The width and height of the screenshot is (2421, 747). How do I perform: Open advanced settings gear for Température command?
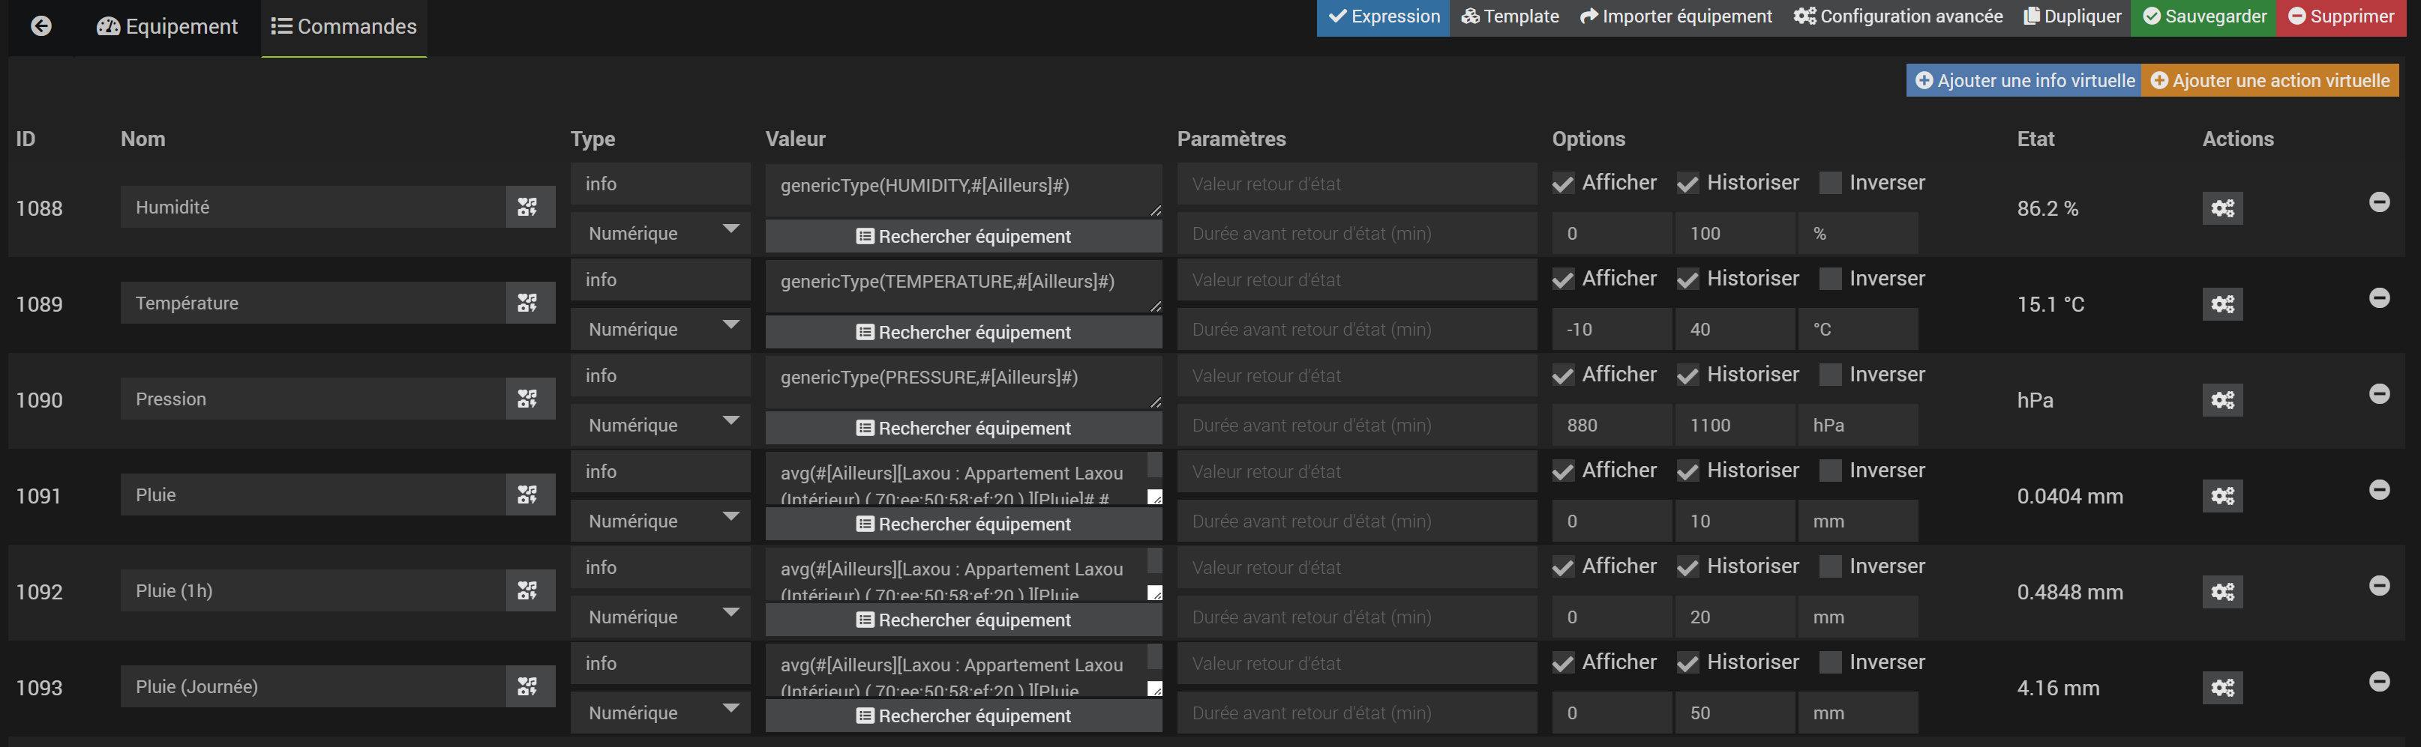(x=2221, y=304)
